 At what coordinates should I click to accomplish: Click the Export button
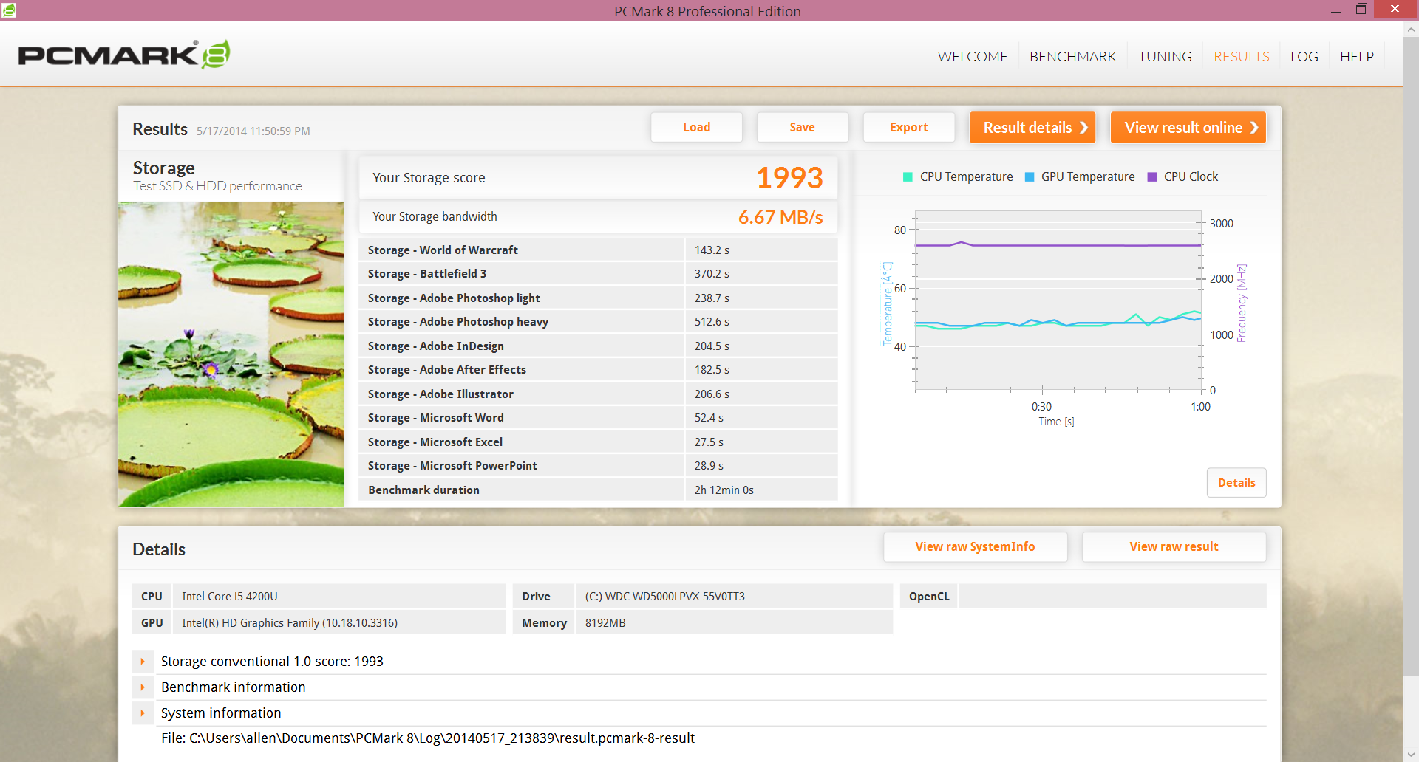tap(908, 127)
